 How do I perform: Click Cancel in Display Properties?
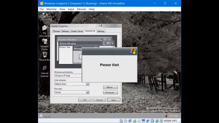(x=99, y=100)
